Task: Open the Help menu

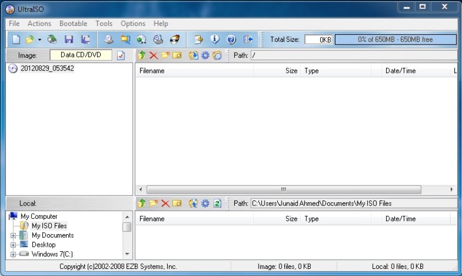Action: click(161, 24)
